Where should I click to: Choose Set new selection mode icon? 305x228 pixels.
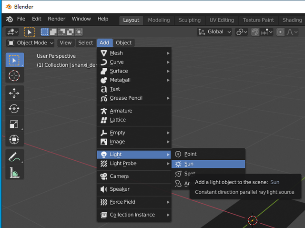(44, 32)
